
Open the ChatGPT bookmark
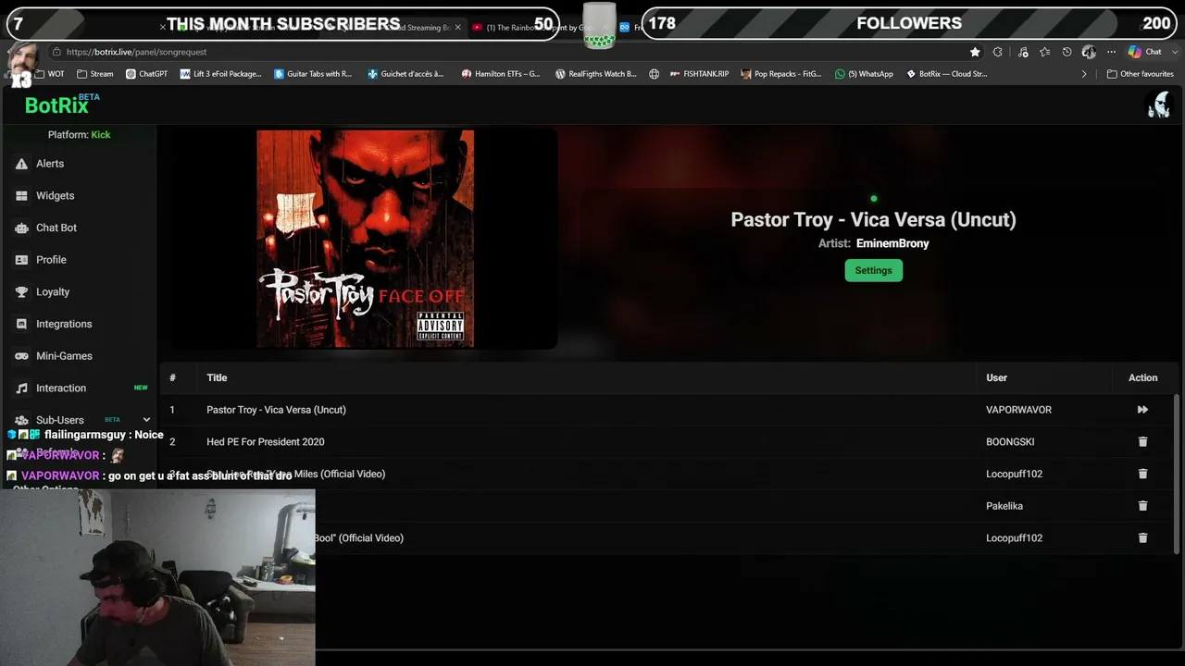point(146,74)
